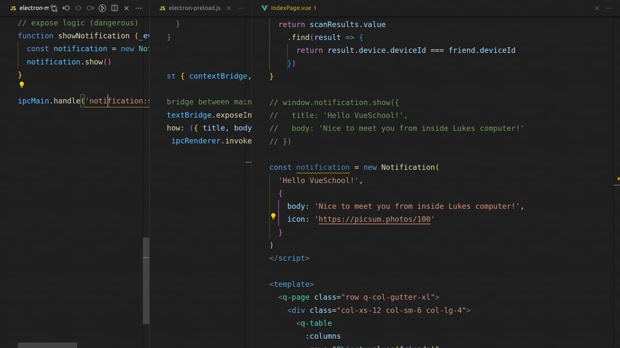Click 'scanResults.value' in IndexPage.vue
This screenshot has height=348, width=620.
348,24
